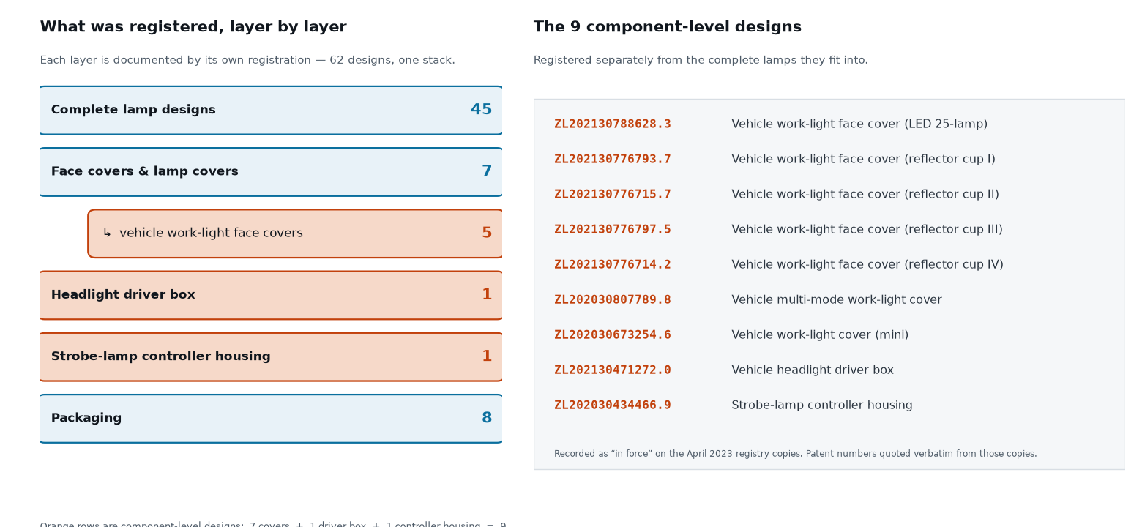Click heading 'What was registered, layer by layer'

(x=193, y=27)
